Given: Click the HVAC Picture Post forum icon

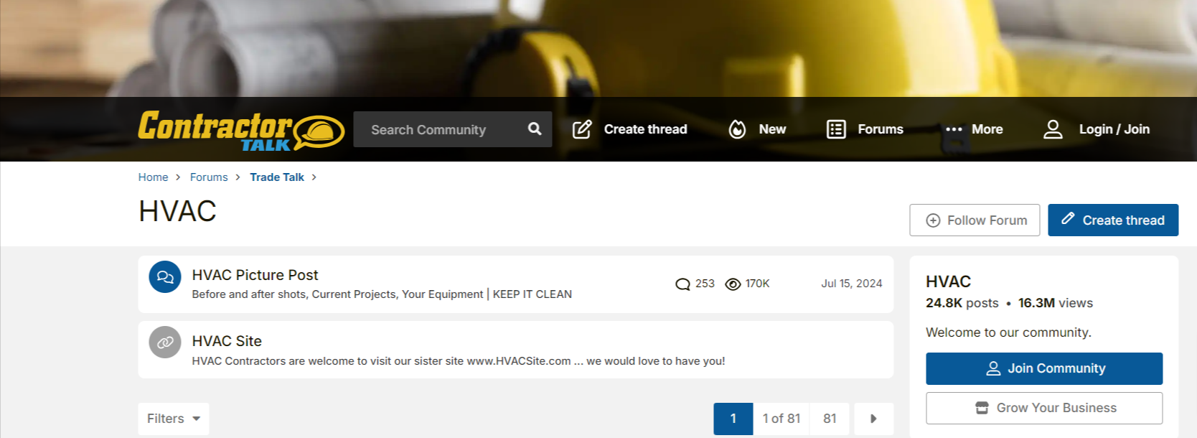Looking at the screenshot, I should (x=165, y=276).
